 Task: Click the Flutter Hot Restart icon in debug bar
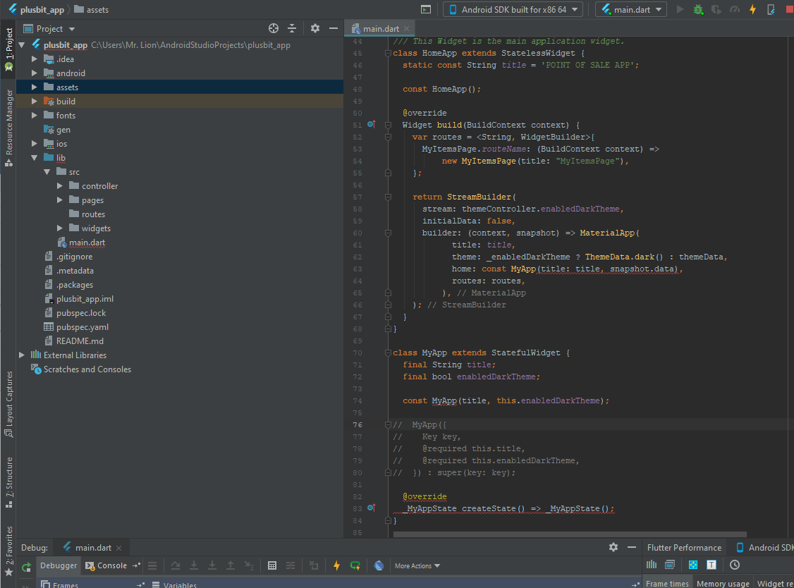[x=355, y=565]
